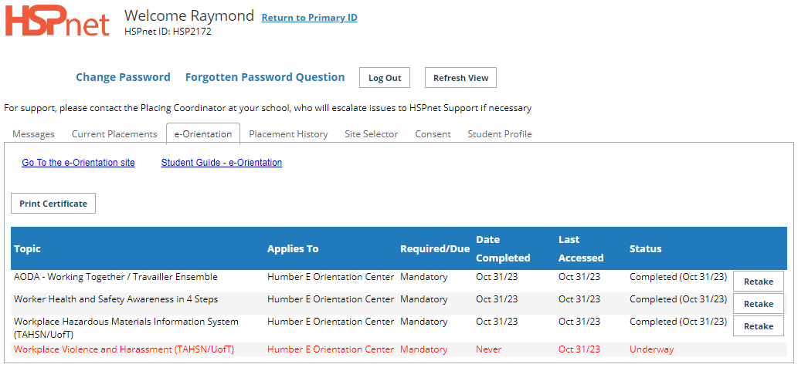This screenshot has height=371, width=798.
Task: Click the Print Certificate button
Action: [x=53, y=204]
